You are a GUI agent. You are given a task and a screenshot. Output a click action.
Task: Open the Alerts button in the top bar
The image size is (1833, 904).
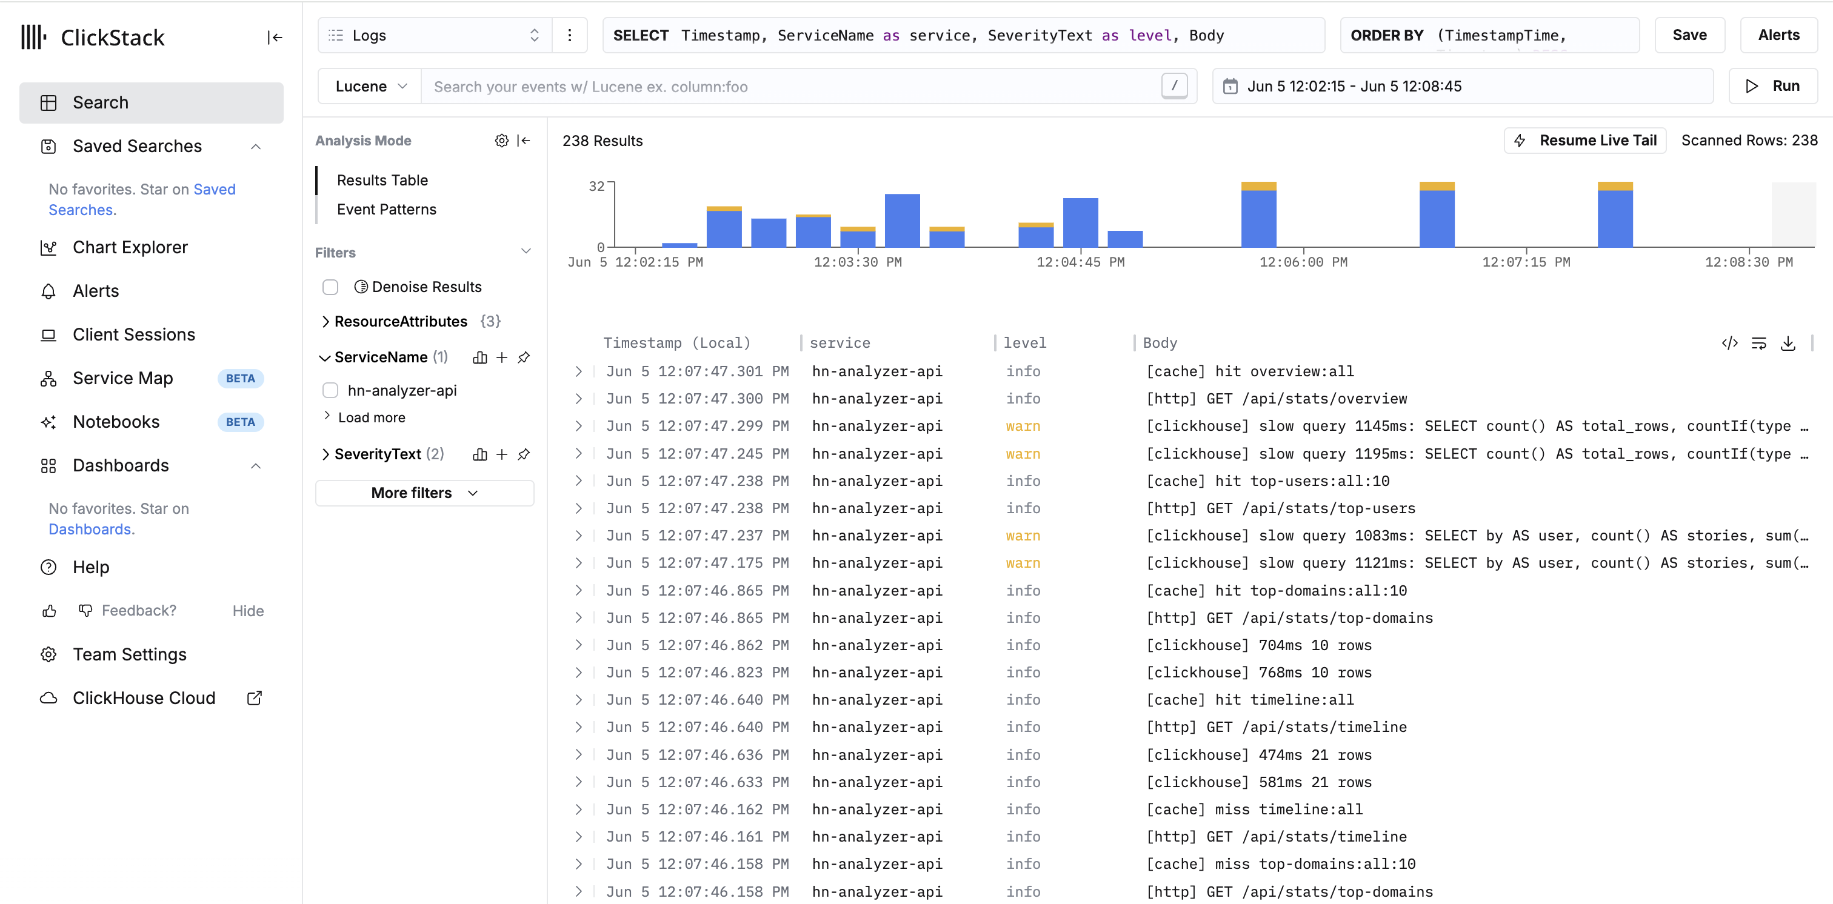[1778, 36]
